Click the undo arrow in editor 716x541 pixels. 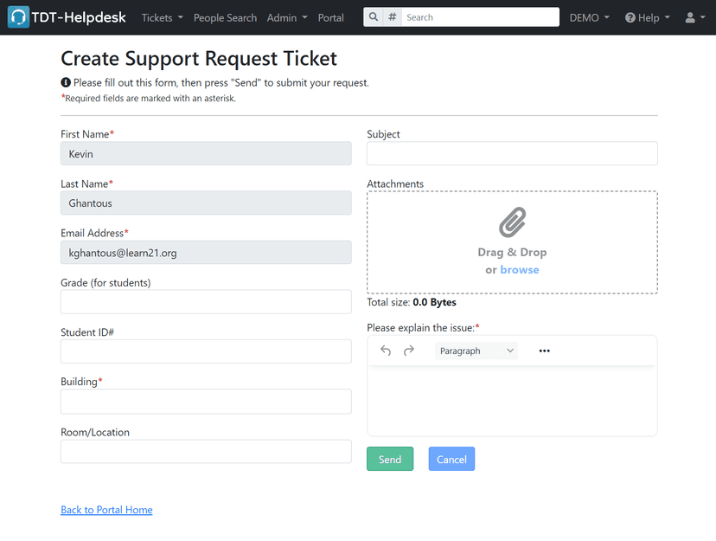(x=386, y=351)
